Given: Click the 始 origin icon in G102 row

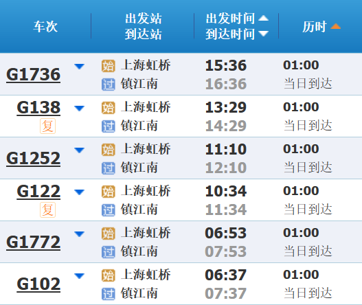Looking at the screenshot, I should tap(109, 275).
